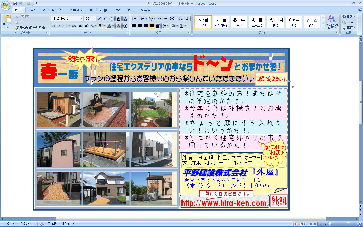This screenshot has width=363, height=227.
Task: Align text right
Action: (146, 26)
